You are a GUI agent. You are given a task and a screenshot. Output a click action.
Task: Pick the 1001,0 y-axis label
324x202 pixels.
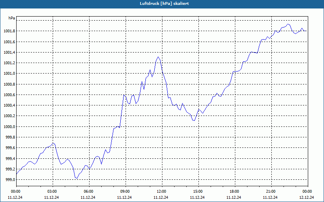(9, 74)
